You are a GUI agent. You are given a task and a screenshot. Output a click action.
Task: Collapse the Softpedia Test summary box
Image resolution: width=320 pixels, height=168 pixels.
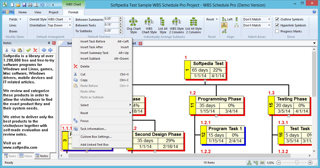205,81
